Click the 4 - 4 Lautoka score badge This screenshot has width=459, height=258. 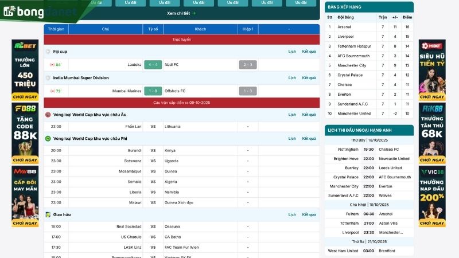coord(153,65)
